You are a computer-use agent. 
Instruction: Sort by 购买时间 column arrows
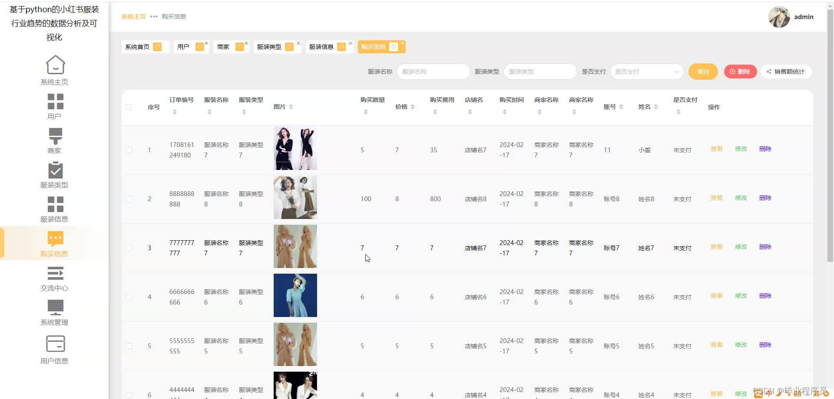[x=505, y=112]
